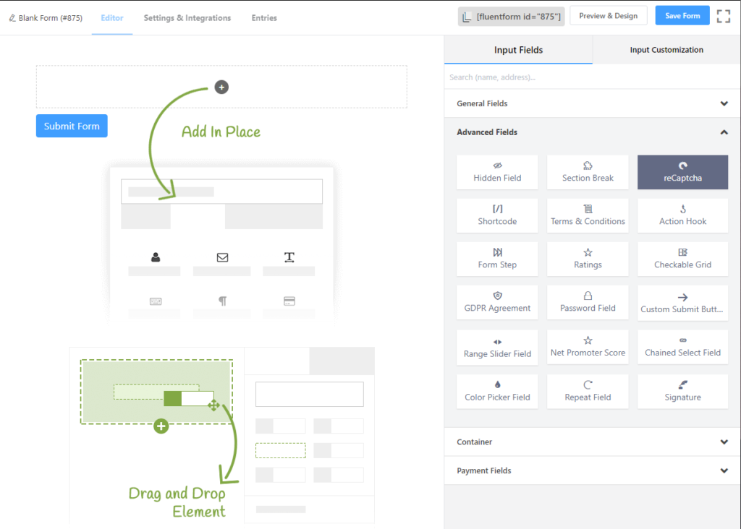
Task: Add the Section Break field
Action: click(x=588, y=172)
